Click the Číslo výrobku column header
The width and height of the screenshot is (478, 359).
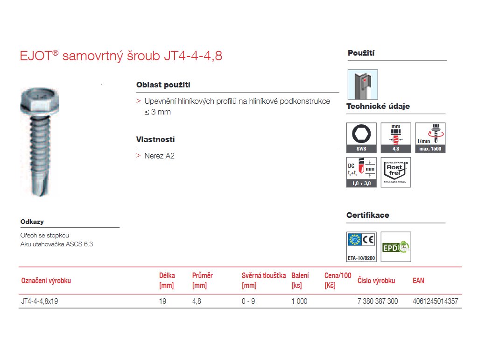click(x=376, y=281)
